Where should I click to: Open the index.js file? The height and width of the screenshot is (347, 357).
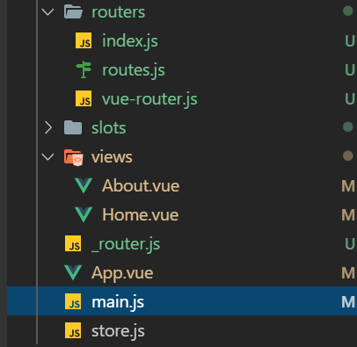coord(130,41)
